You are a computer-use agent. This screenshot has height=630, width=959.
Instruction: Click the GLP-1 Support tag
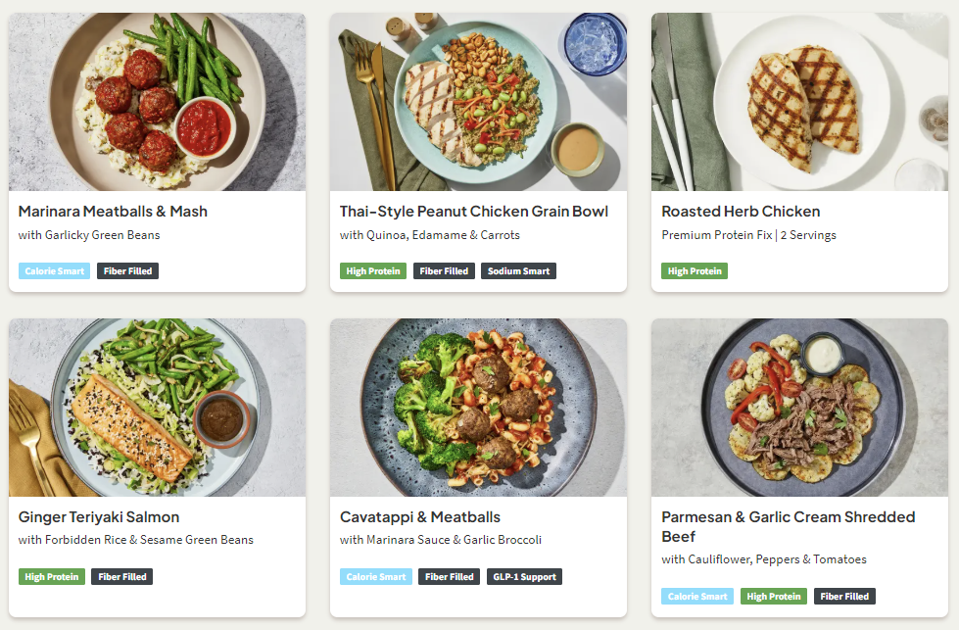click(524, 577)
